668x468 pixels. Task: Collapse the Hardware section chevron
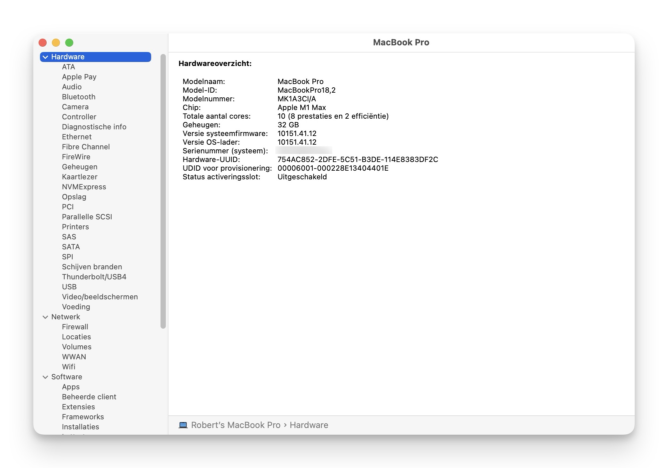tap(45, 57)
